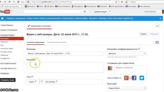Click the Описание description text area
This screenshot has width=164, height=92.
click(x=65, y=67)
